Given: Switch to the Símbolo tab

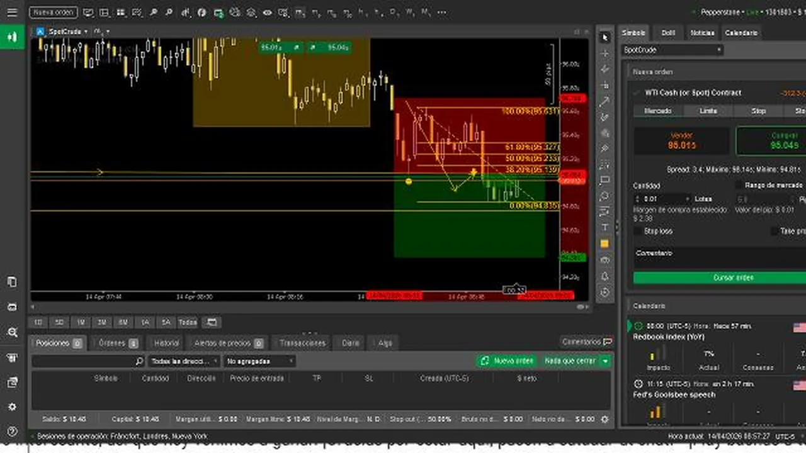Looking at the screenshot, I should pyautogui.click(x=633, y=33).
